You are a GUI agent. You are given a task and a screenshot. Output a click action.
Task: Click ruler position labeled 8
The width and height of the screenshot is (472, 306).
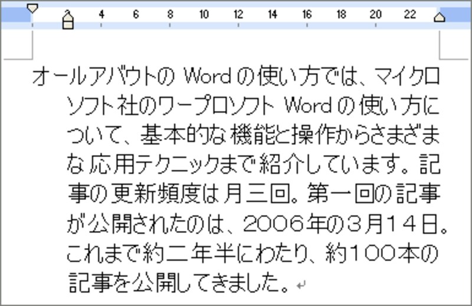pos(170,14)
